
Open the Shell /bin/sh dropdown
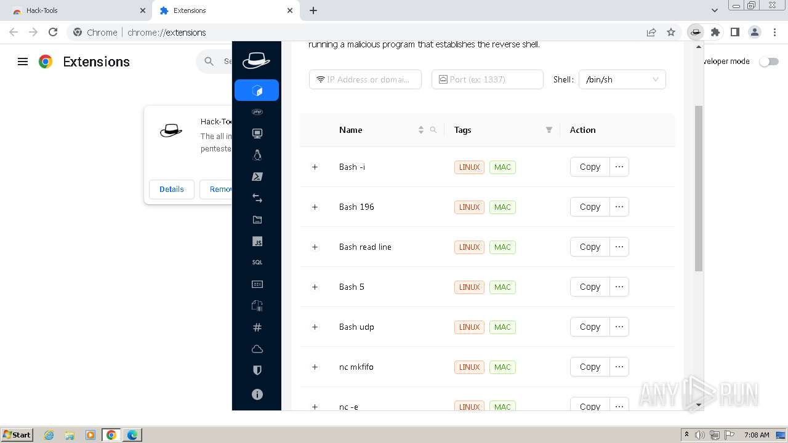point(622,79)
